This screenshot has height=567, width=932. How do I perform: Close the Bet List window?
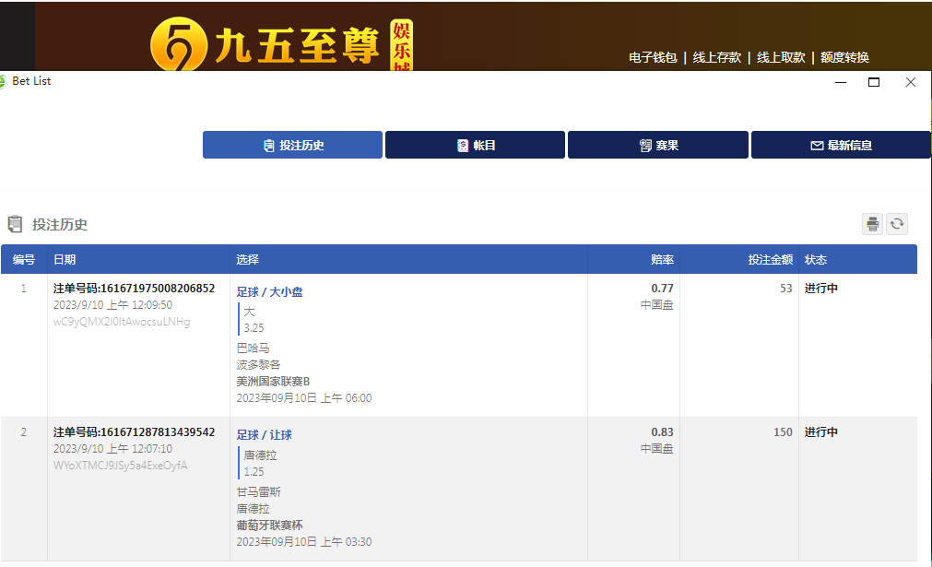pyautogui.click(x=911, y=82)
